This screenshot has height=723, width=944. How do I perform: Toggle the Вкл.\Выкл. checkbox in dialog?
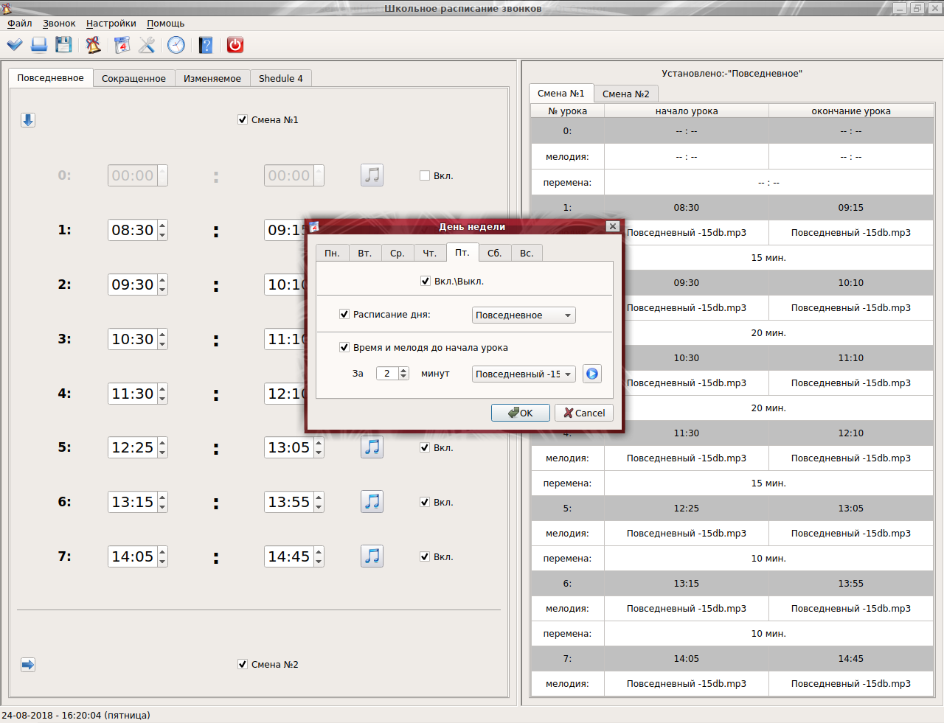(426, 281)
